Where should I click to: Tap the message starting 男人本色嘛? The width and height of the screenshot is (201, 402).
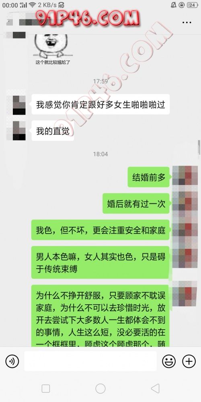pyautogui.click(x=100, y=262)
